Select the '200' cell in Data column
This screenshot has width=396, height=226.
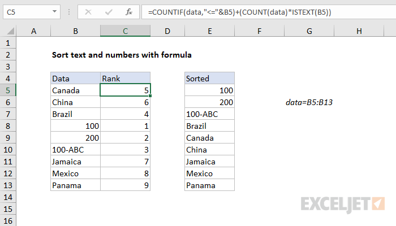(75, 138)
